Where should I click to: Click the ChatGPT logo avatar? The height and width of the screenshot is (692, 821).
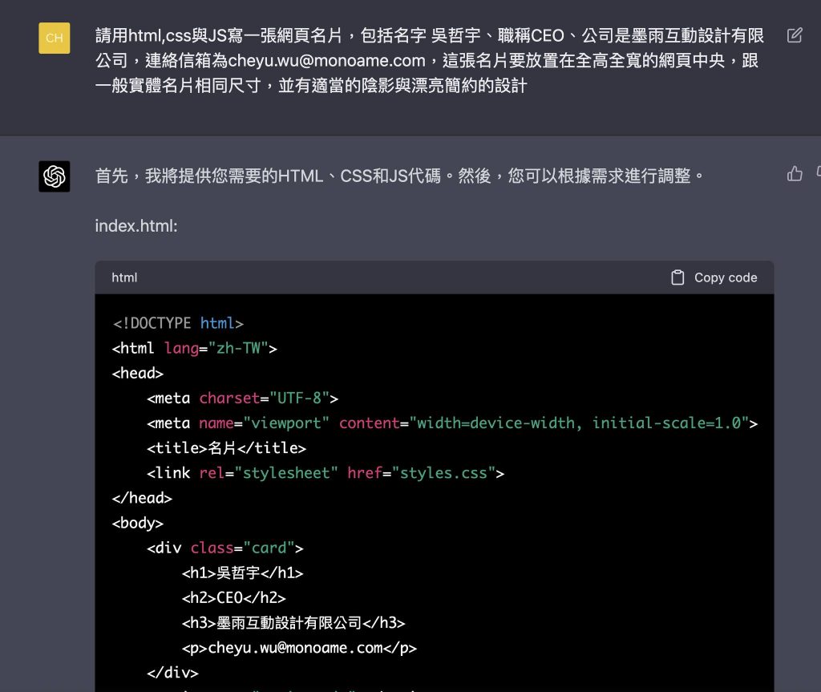point(55,176)
